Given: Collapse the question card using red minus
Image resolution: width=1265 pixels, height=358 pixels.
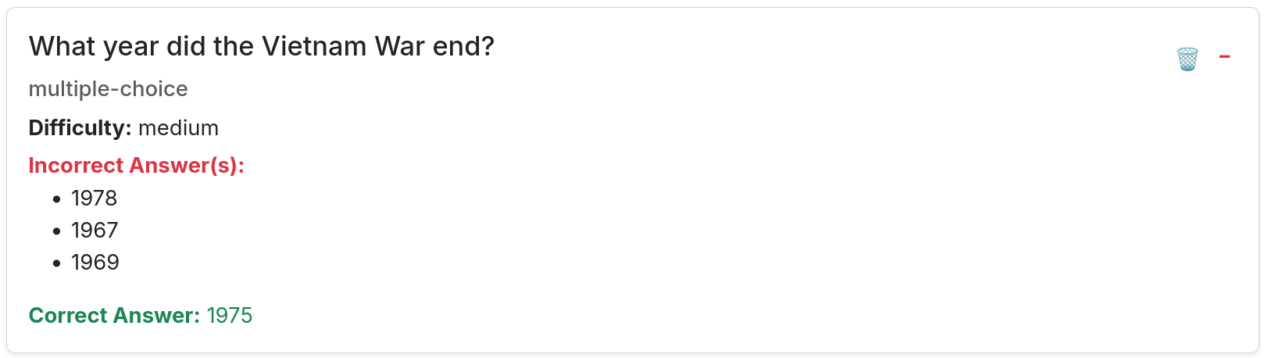Looking at the screenshot, I should 1224,57.
